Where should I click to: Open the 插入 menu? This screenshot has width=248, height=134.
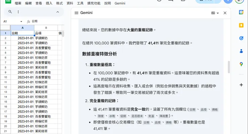[49, 3]
